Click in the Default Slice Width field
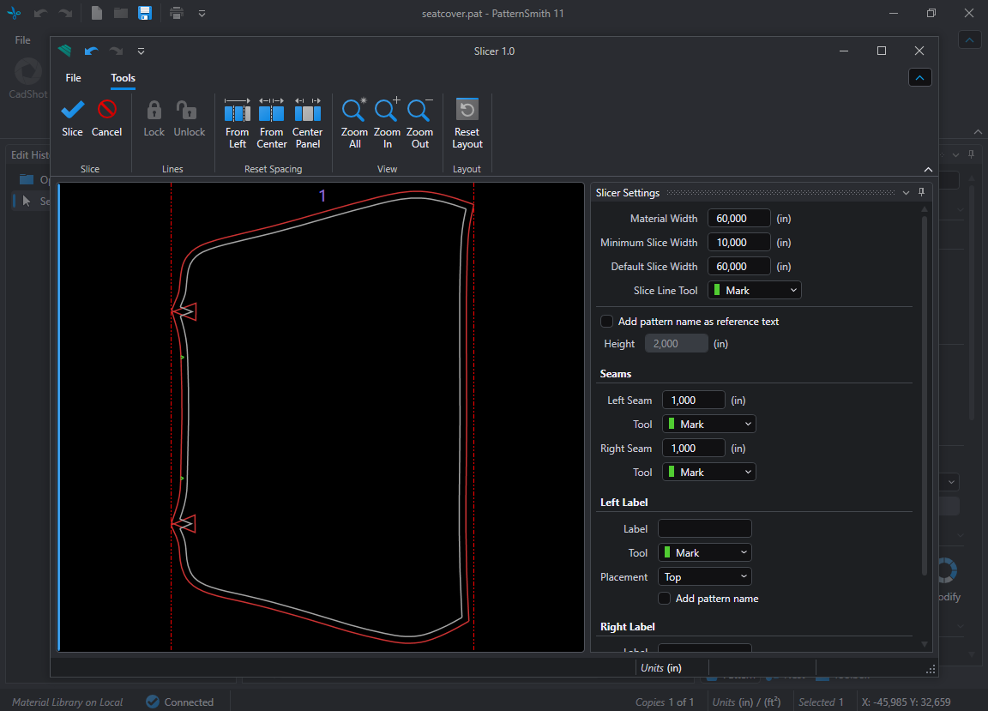Viewport: 988px width, 711px height. click(738, 266)
